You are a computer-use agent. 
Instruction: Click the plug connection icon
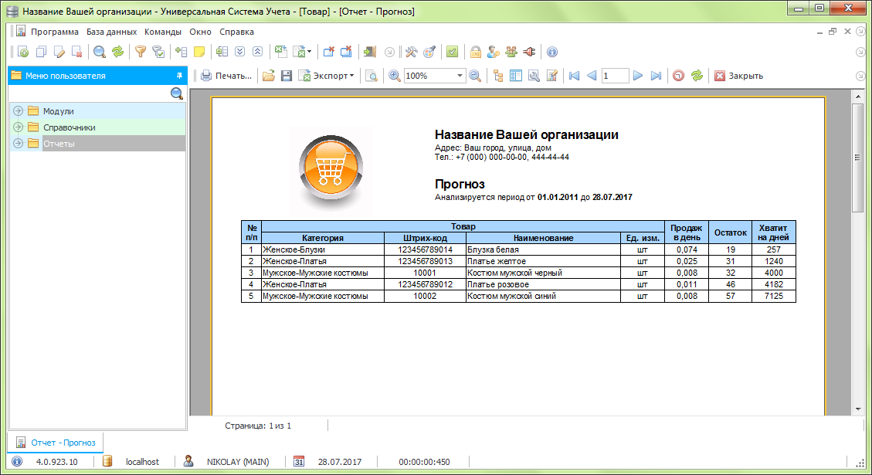(x=529, y=52)
